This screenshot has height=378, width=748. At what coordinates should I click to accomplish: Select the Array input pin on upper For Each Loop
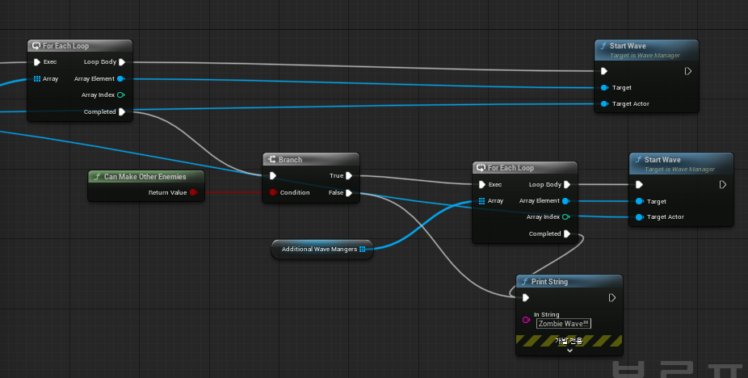coord(36,79)
